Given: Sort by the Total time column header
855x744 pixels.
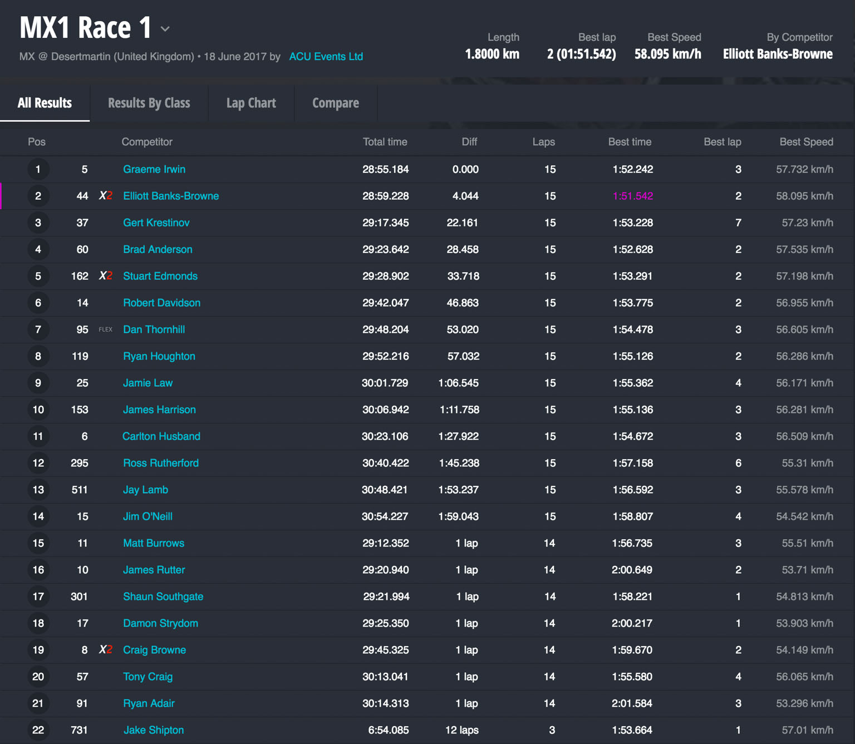Looking at the screenshot, I should [385, 142].
